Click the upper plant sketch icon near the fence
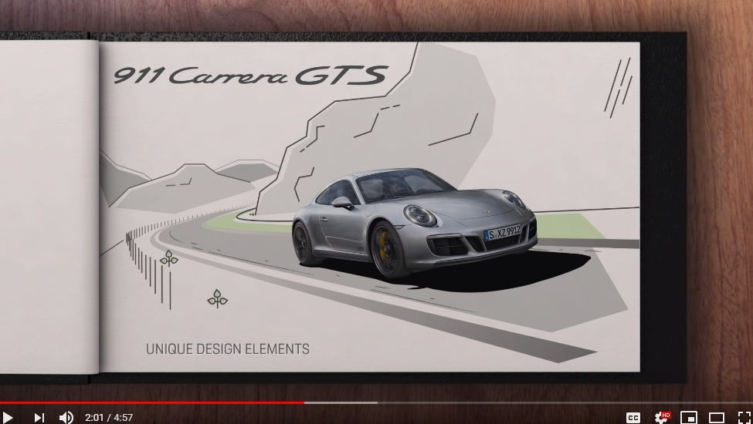The height and width of the screenshot is (424, 753). tap(169, 258)
